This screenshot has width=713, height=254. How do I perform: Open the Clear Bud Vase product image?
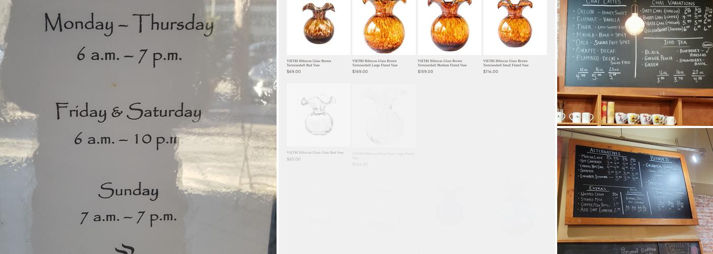tap(318, 115)
